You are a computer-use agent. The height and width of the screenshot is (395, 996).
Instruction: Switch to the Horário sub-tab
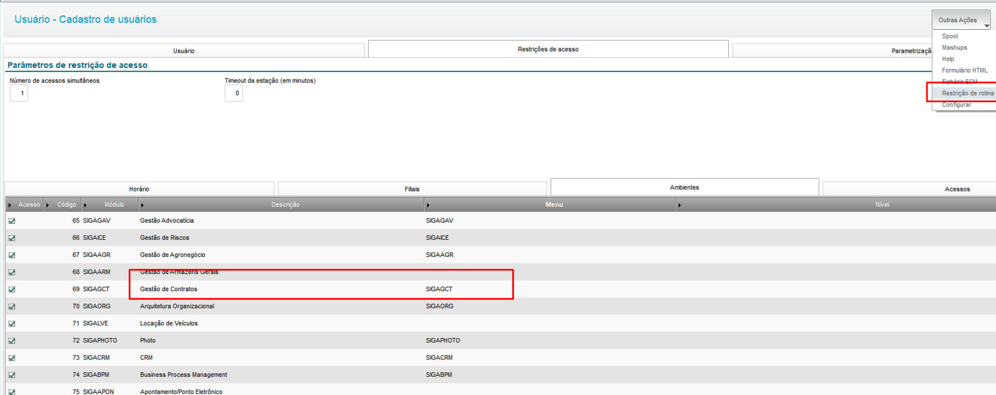(x=139, y=189)
